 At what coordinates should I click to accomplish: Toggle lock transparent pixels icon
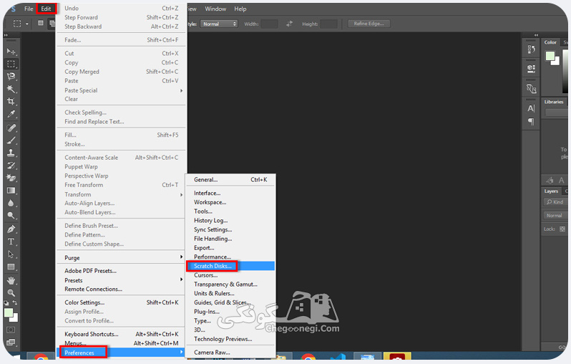[562, 229]
